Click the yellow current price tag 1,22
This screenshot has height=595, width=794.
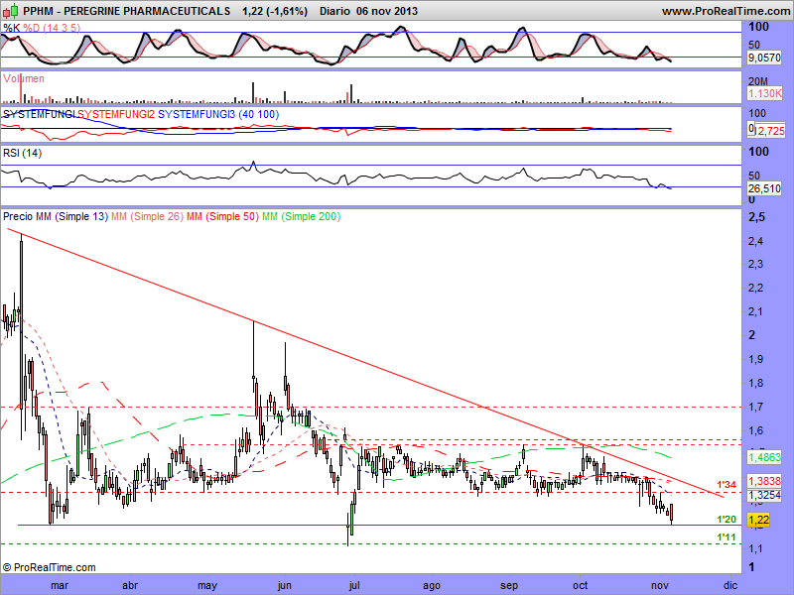click(x=758, y=520)
